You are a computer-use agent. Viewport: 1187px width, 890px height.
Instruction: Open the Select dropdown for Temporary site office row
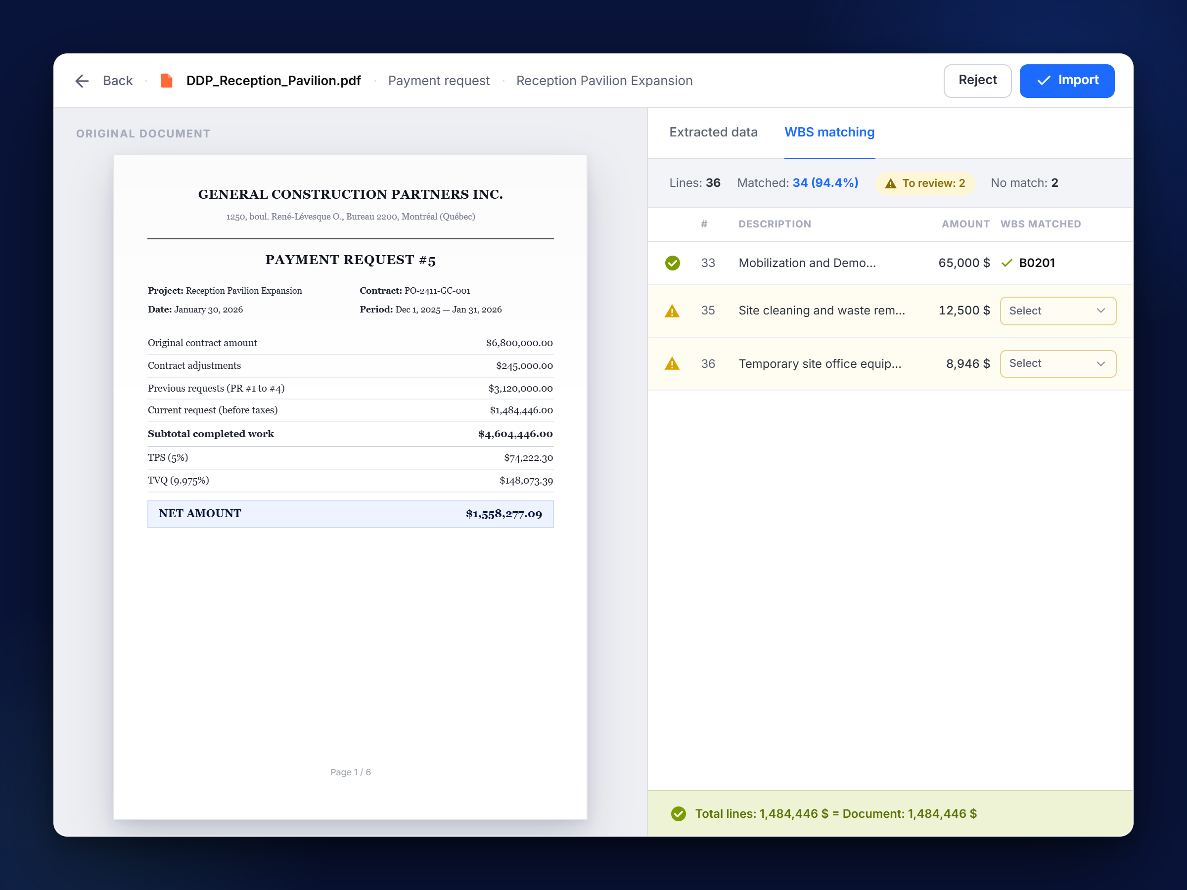1058,363
